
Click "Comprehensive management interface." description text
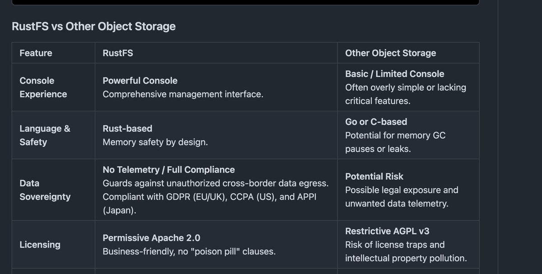182,94
